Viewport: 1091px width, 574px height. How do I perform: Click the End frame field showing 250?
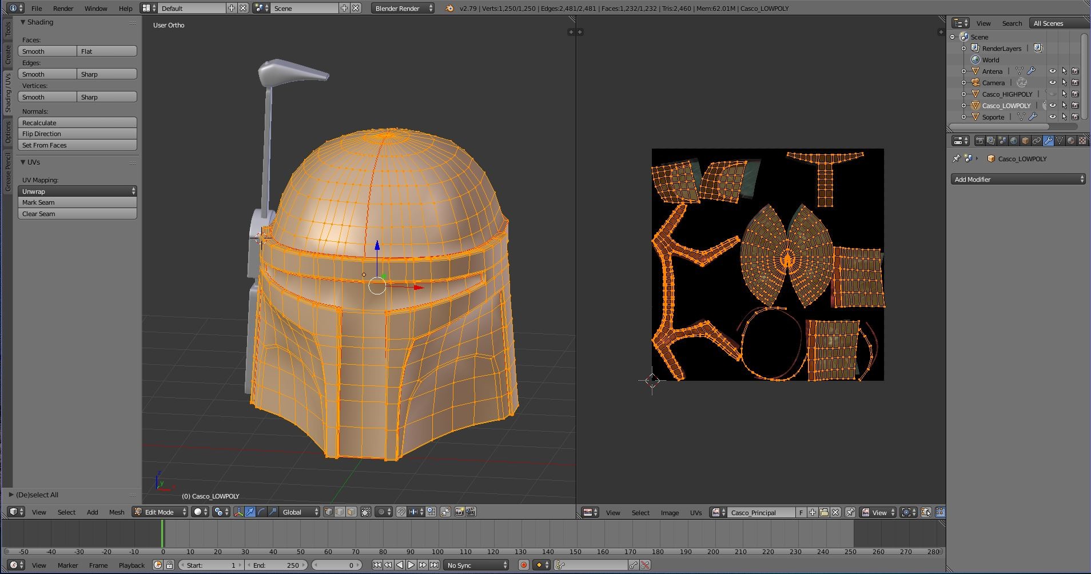coord(277,565)
